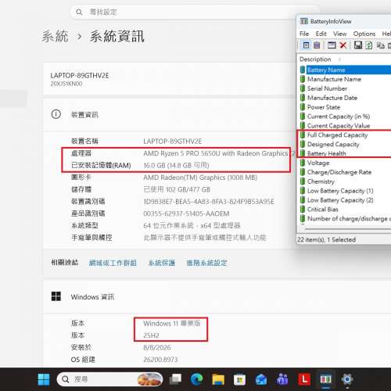Screen dimensions: 391x391
Task: Select the Current Capacity Value row
Action: (346, 126)
